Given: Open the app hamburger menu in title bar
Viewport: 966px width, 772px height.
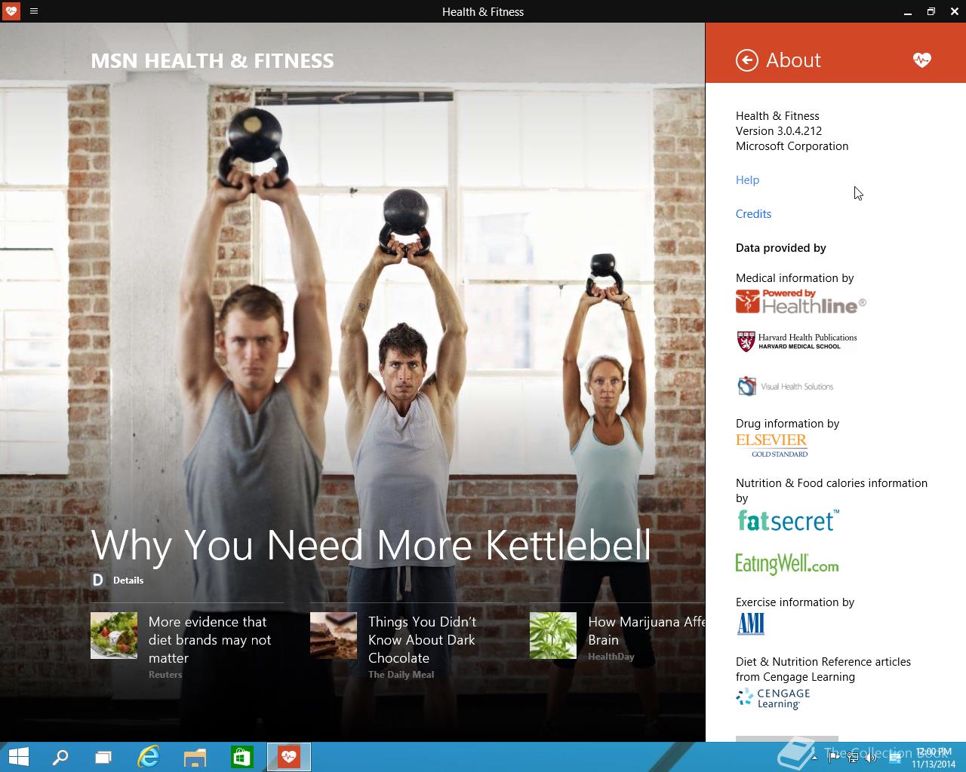Looking at the screenshot, I should coord(34,11).
